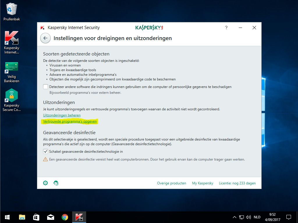Open File Explorer from the taskbar
This screenshot has height=223, width=298.
22,217
